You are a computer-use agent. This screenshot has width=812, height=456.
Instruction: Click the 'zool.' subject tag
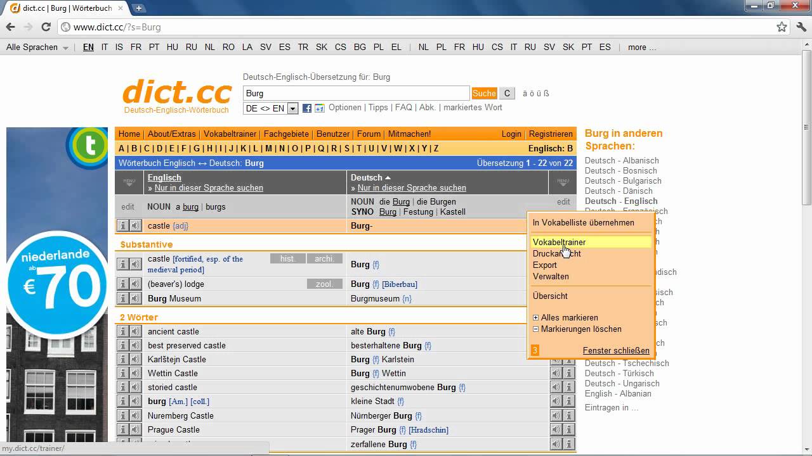tap(325, 284)
